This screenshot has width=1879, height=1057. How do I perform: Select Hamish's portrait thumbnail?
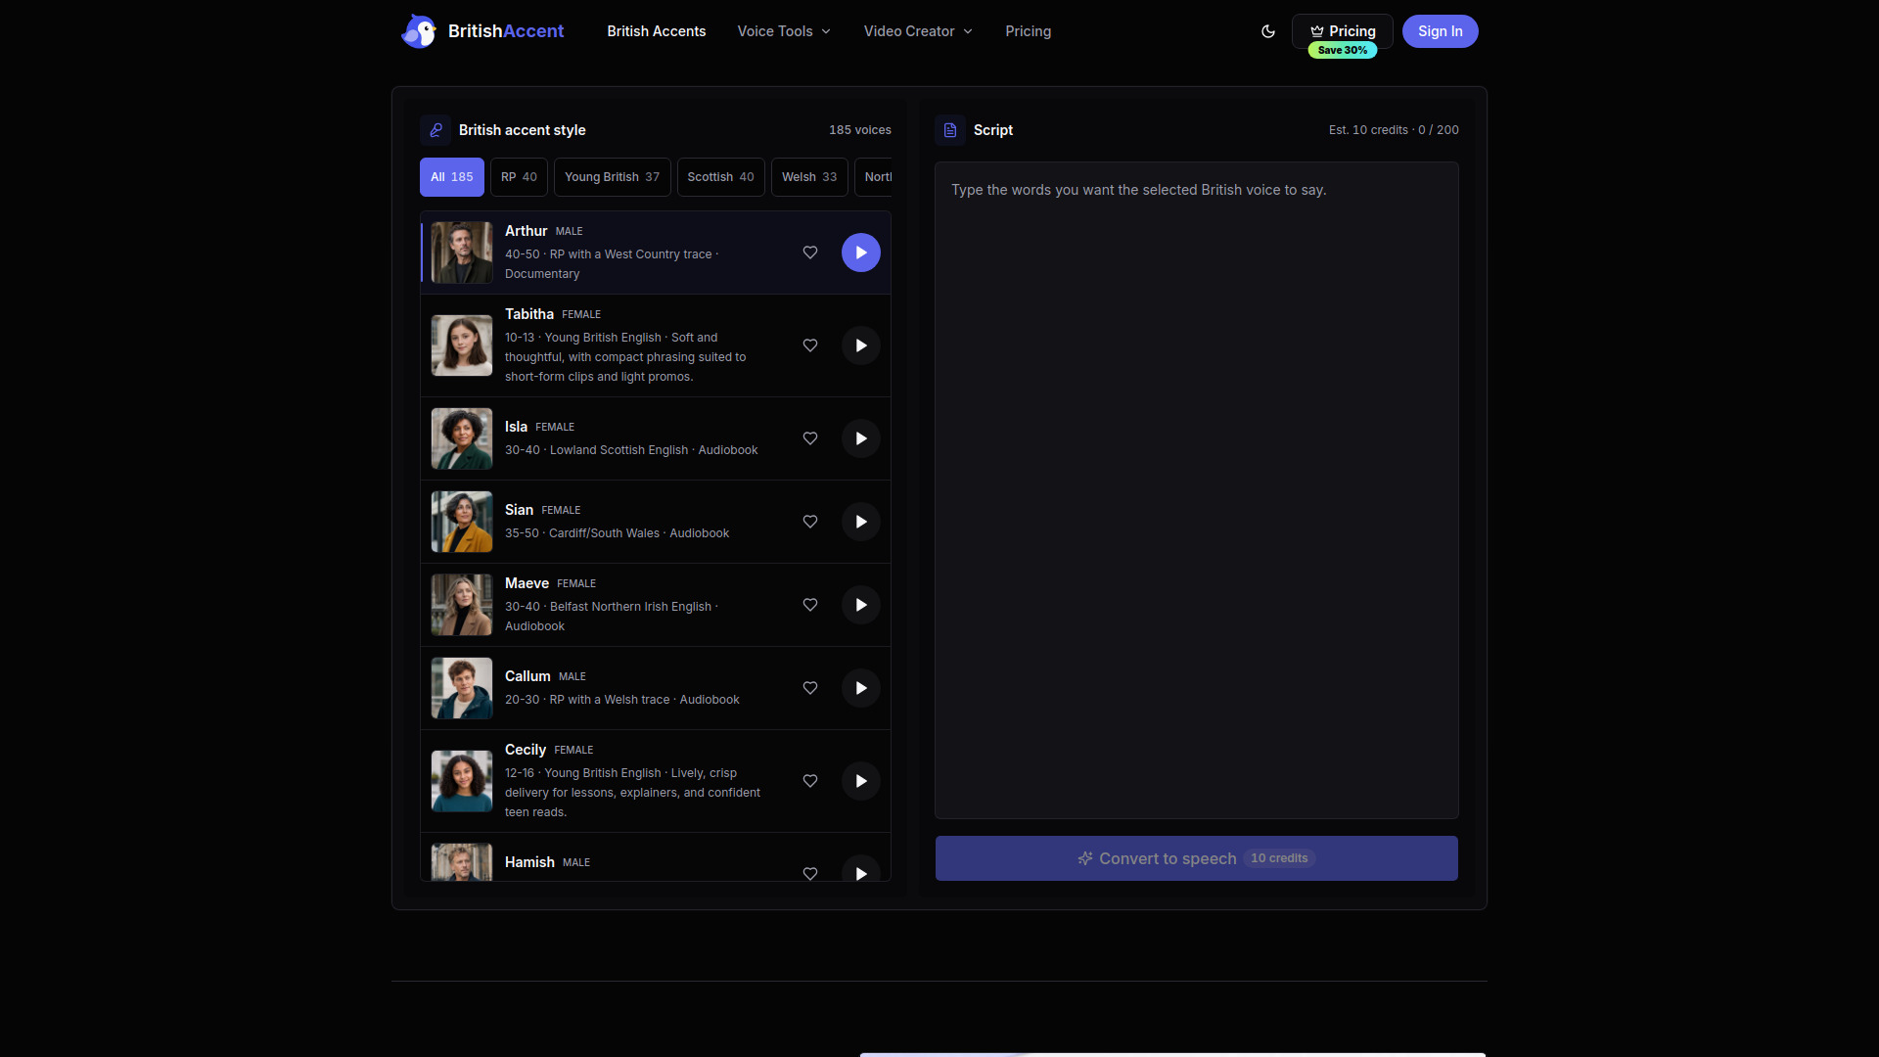pyautogui.click(x=462, y=862)
